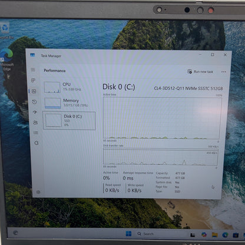Screen dimensions: 245x245
Task: Select the Memory performance entry
Action: point(69,103)
